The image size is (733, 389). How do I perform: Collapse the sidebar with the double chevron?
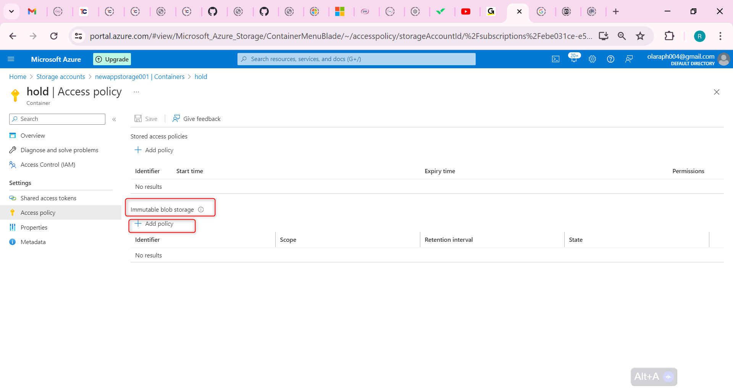[x=114, y=119]
